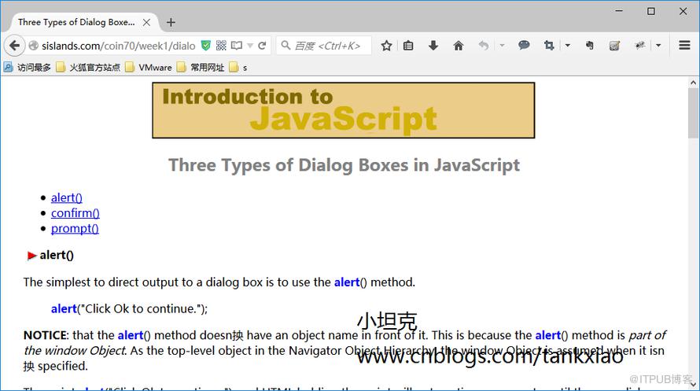Close the Three Types of Dialog Boxes tab
The height and width of the screenshot is (391, 700).
tap(146, 22)
